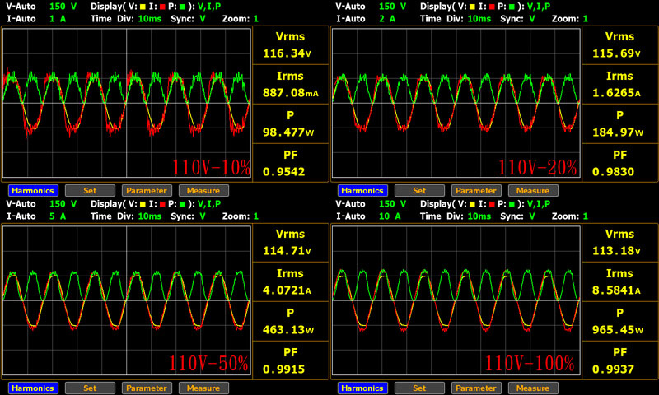This screenshot has width=659, height=395.
Task: Open Parameter in the 110V-10% panel
Action: [147, 191]
